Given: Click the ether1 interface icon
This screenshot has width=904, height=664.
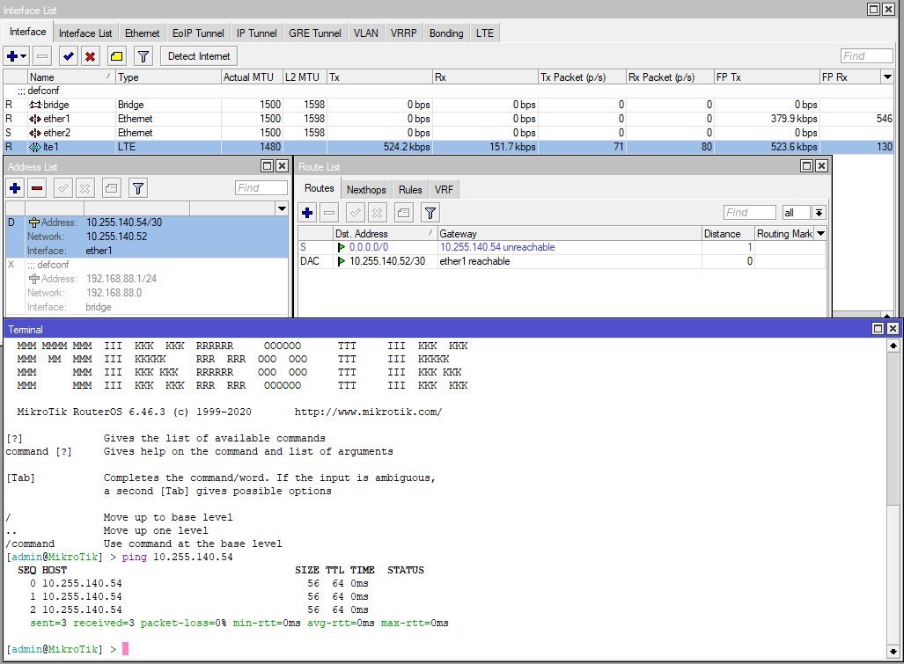Looking at the screenshot, I should tap(35, 119).
